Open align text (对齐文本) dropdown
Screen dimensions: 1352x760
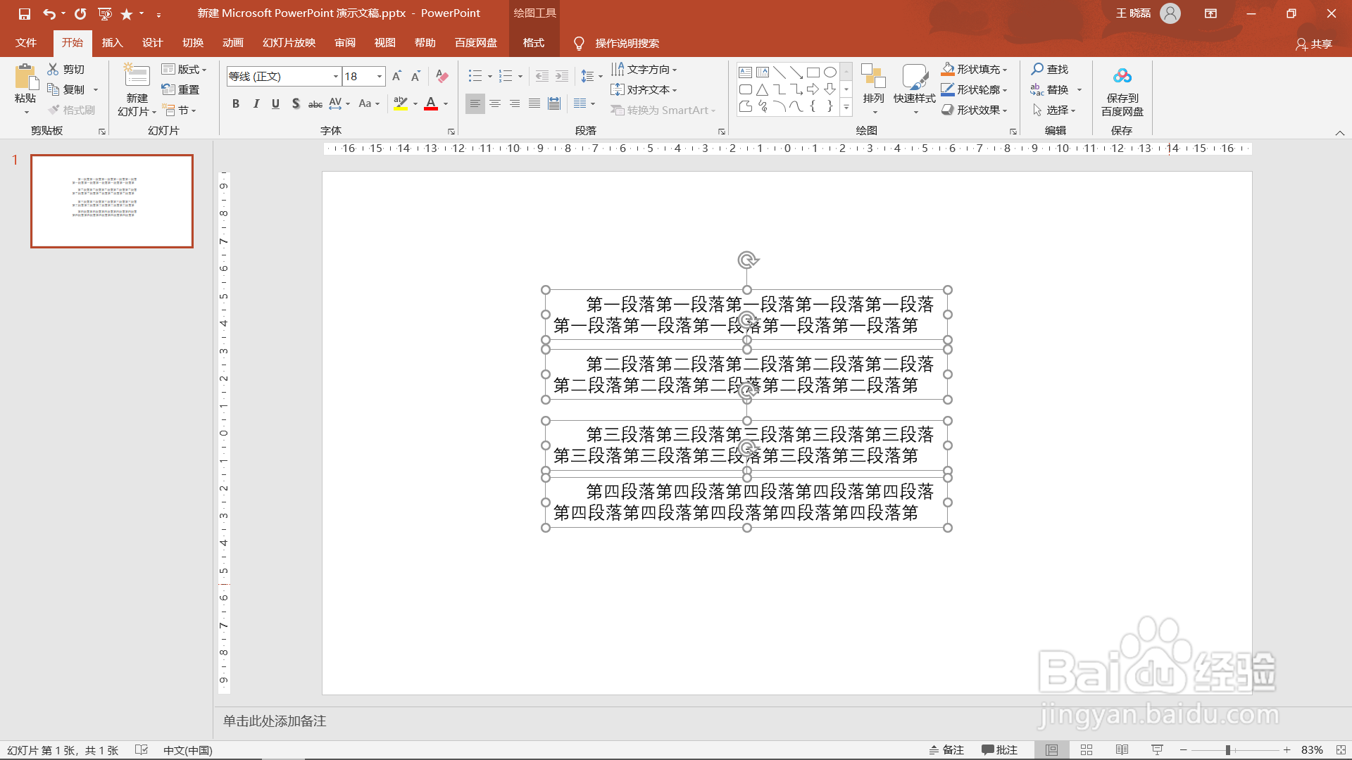644,89
